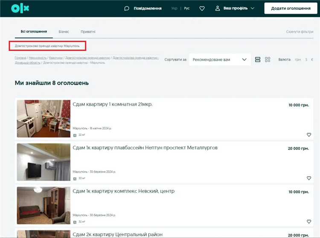The height and width of the screenshot is (238, 320).
Task: Click date text Маріуполь - 16 квітня 2024 р.
Action: [92, 128]
